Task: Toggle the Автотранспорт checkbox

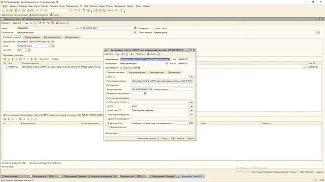Action: pos(108,123)
